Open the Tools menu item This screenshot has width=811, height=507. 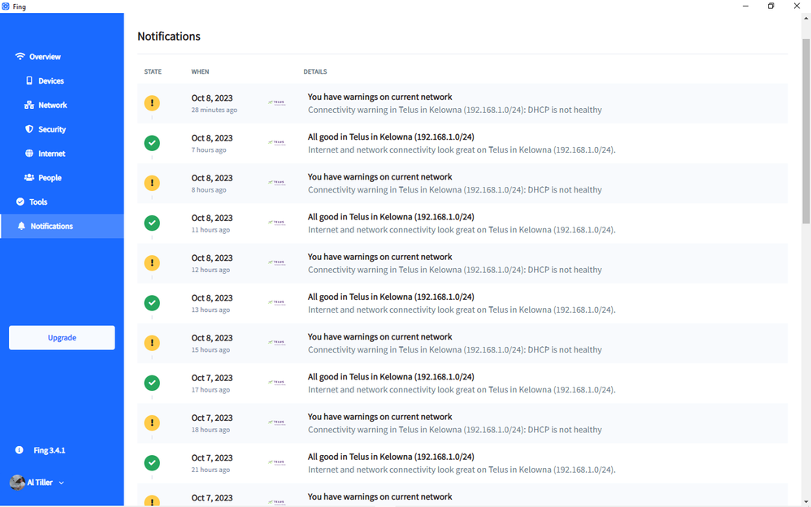[x=38, y=201]
